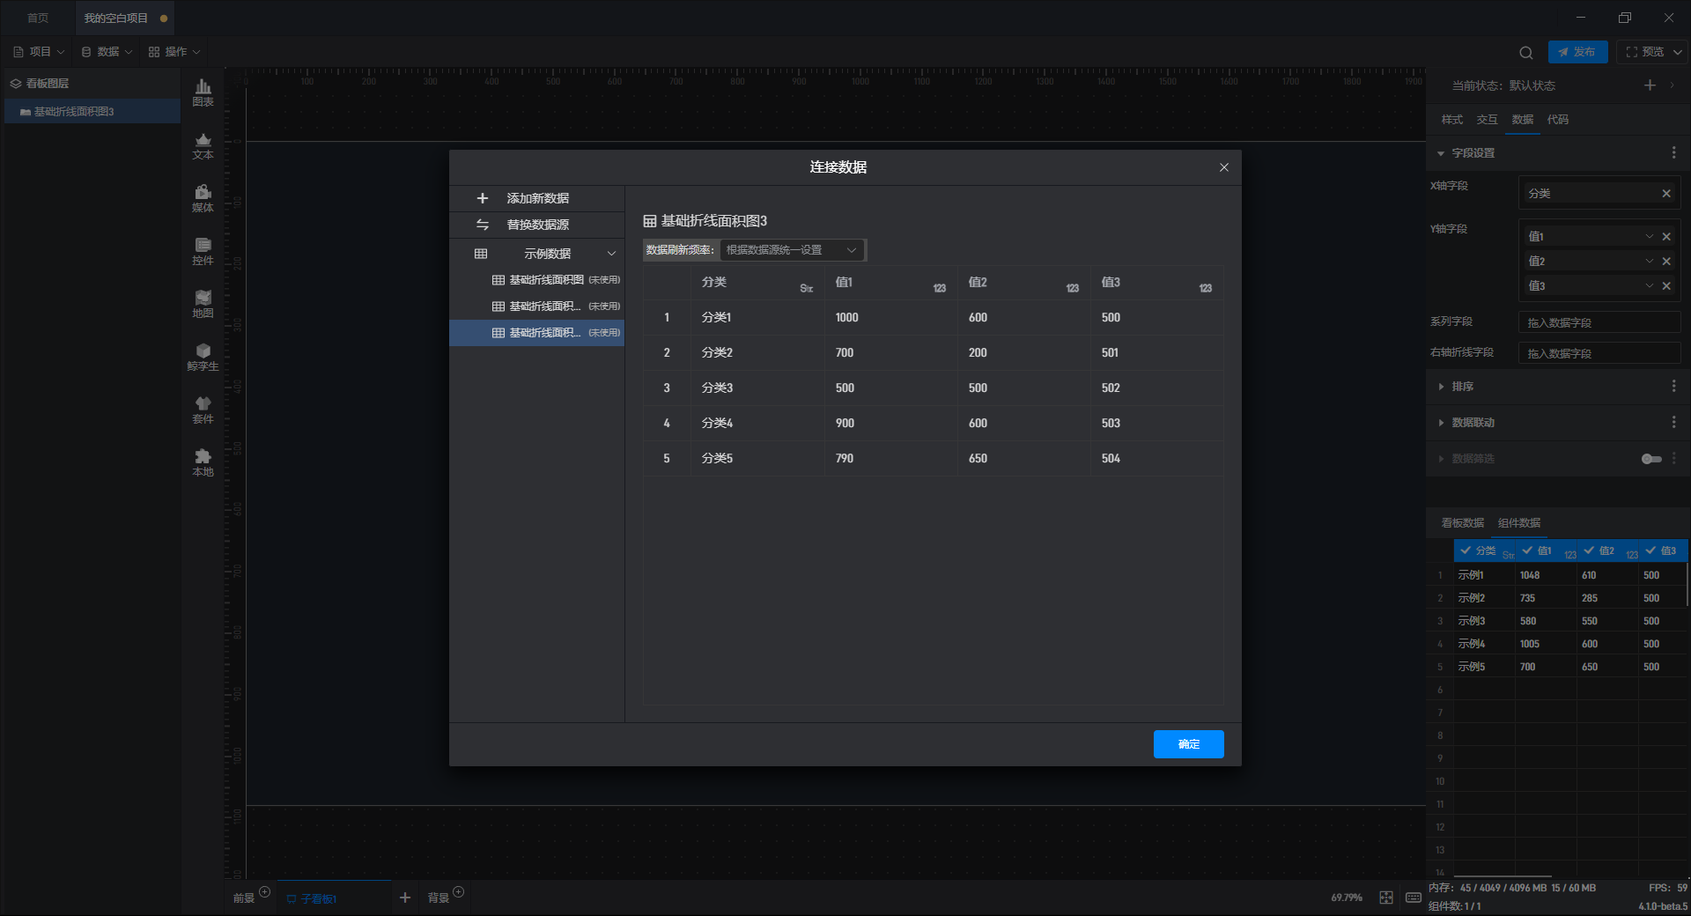This screenshot has width=1691, height=916.
Task: Click the fit-to-screen icon near zoom percent
Action: pyautogui.click(x=1386, y=898)
